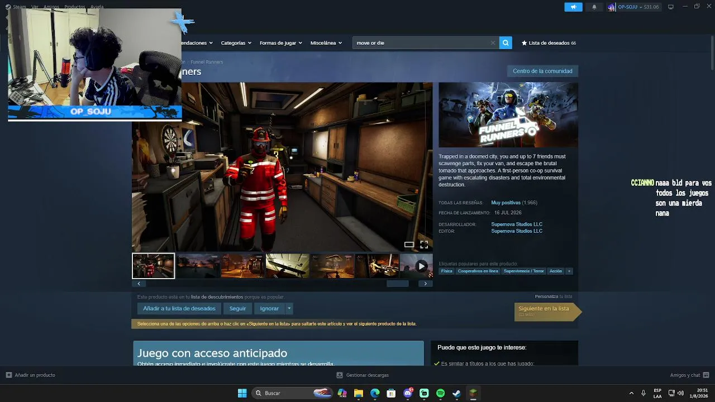Viewport: 715px width, 402px height.
Task: Click Siguiente en la lista
Action: tap(547, 312)
